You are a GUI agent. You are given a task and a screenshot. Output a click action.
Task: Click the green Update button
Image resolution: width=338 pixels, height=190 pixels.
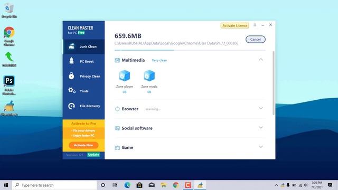[x=93, y=155]
